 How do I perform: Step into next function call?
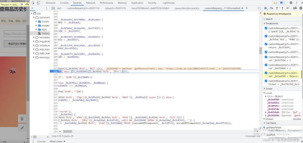coord(277,8)
